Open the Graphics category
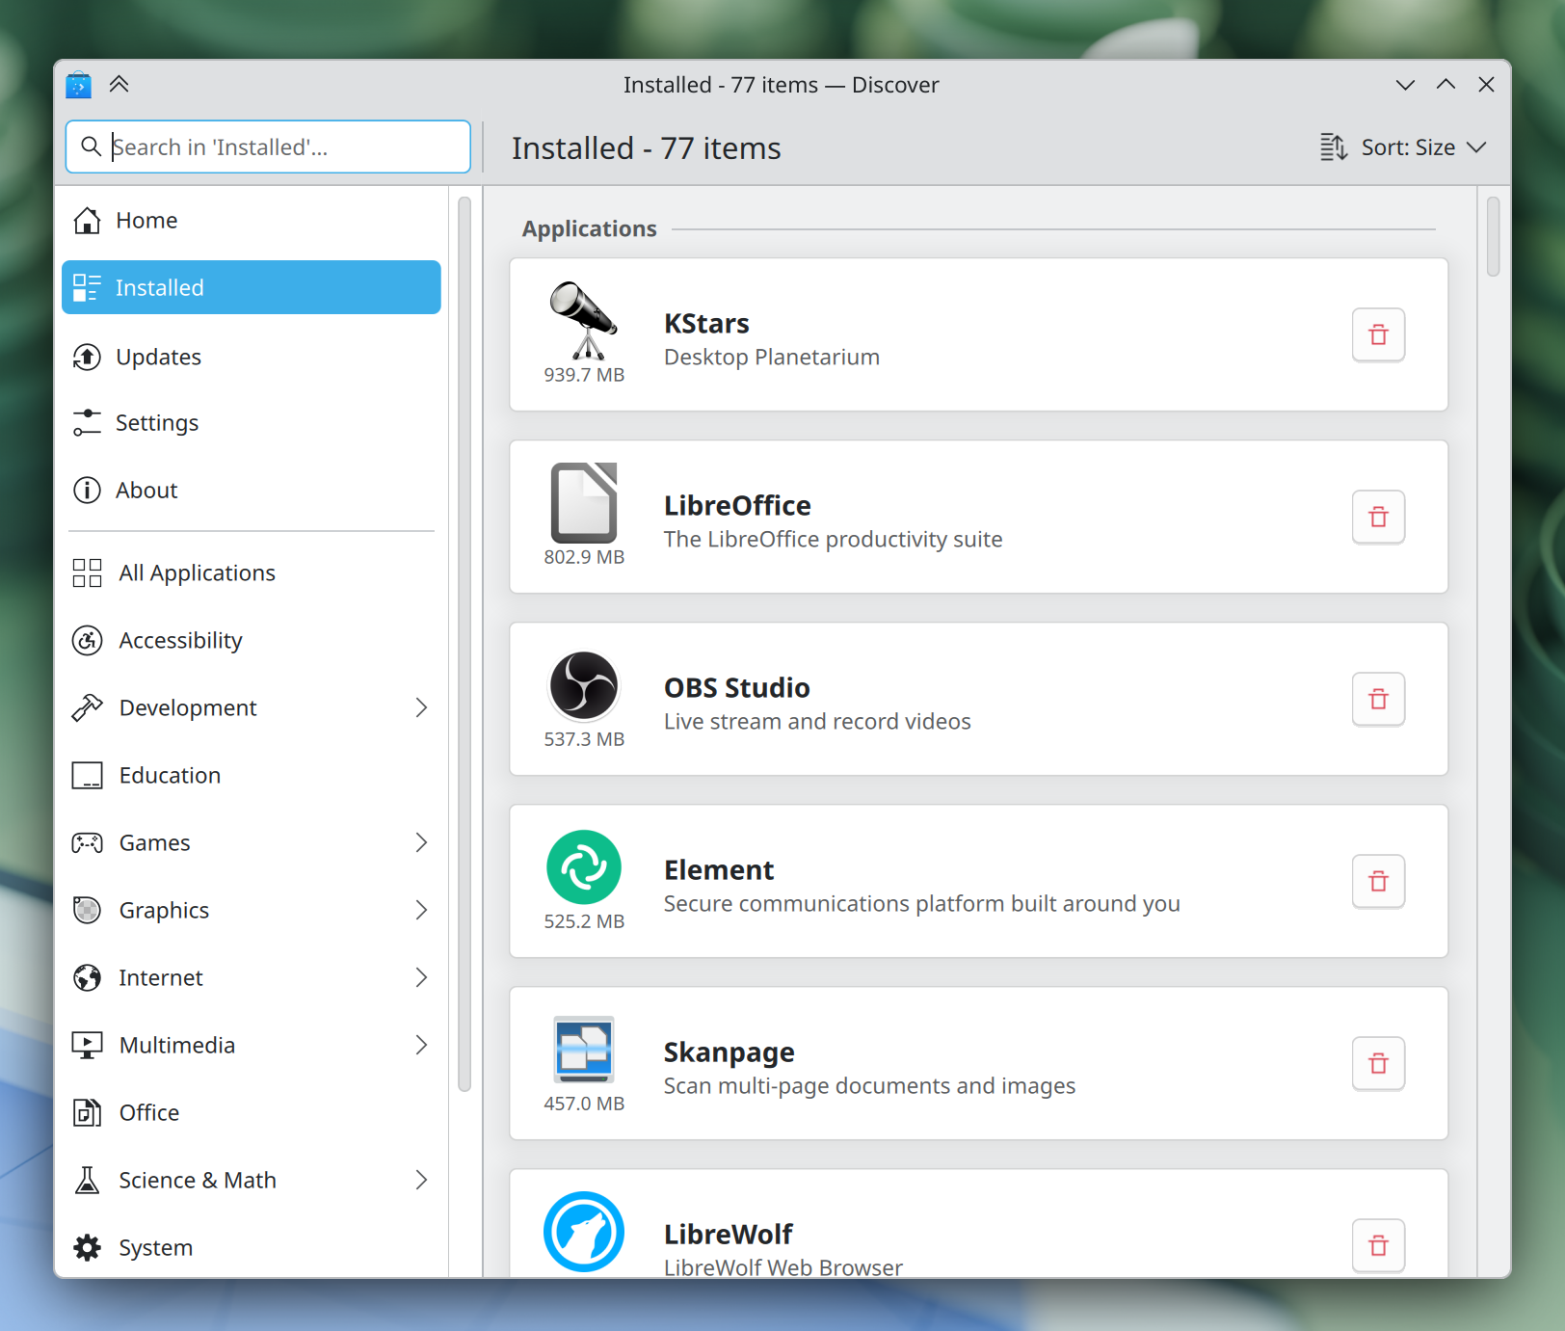Viewport: 1565px width, 1331px height. 252,910
